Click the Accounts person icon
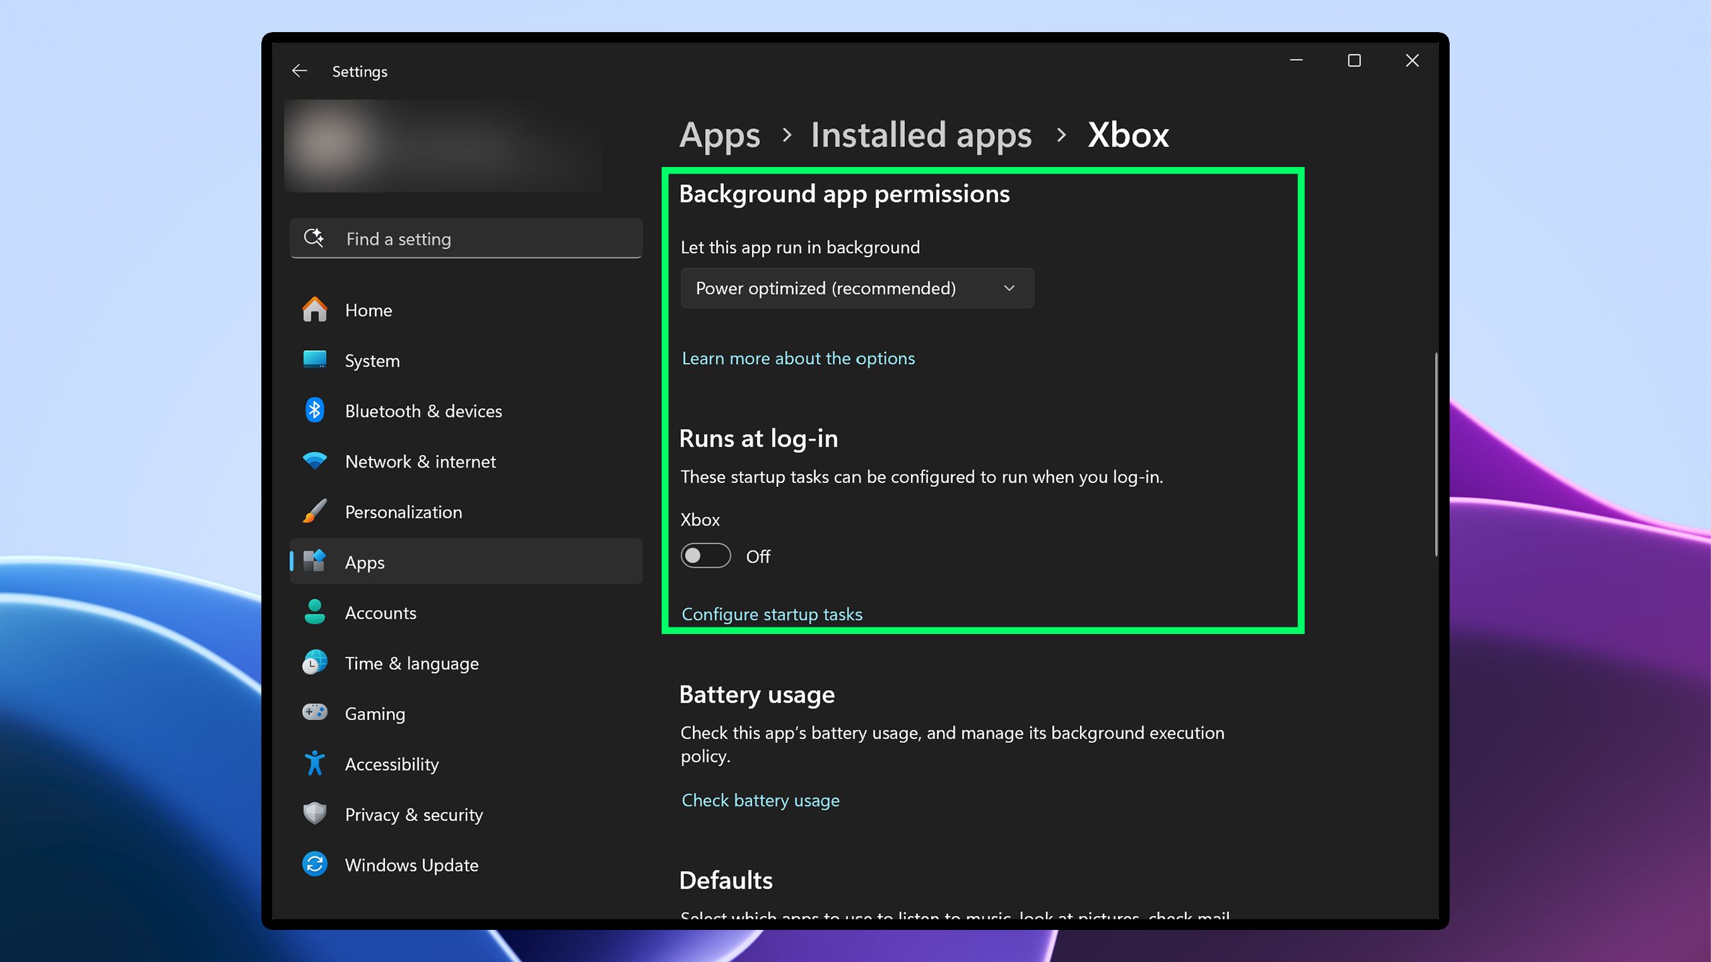This screenshot has height=962, width=1711. [x=314, y=612]
